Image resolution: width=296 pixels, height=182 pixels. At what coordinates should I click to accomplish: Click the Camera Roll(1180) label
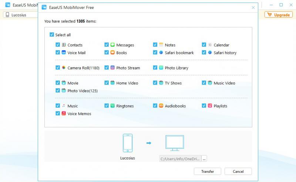(84, 68)
